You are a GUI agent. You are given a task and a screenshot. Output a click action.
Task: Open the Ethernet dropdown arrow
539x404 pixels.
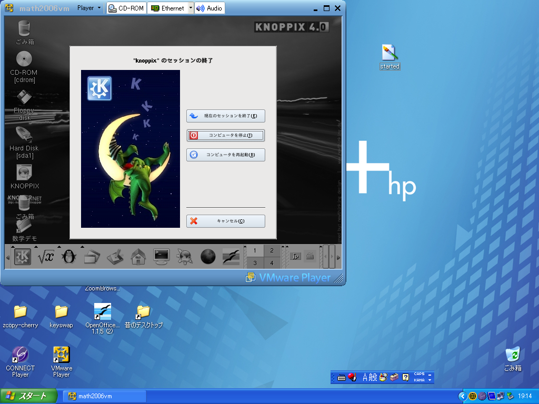191,8
